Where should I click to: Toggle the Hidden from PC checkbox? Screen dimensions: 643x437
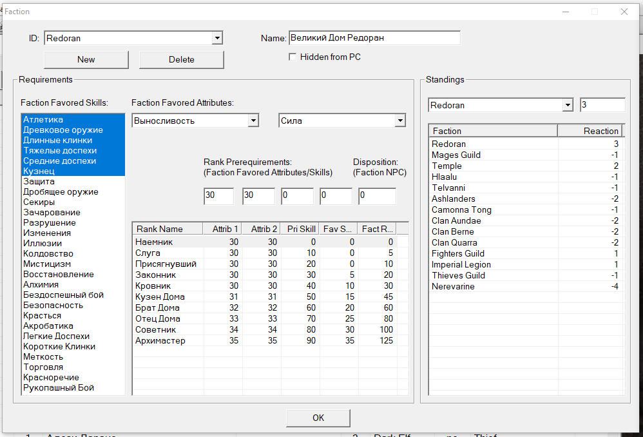point(293,57)
